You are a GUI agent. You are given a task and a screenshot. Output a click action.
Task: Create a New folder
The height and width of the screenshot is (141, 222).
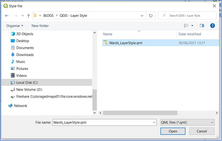40,26
